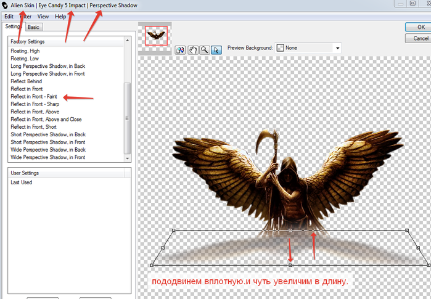Select Wide Perspective Shadow, in Front

48,157
